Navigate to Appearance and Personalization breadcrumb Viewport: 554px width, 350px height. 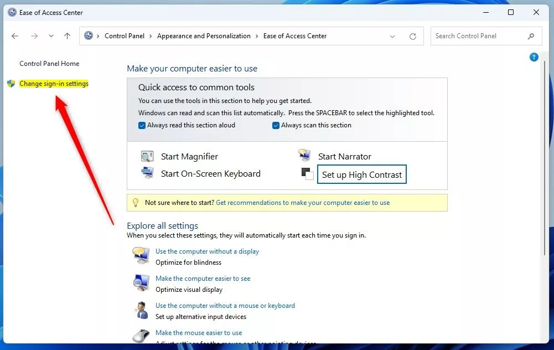pos(204,35)
